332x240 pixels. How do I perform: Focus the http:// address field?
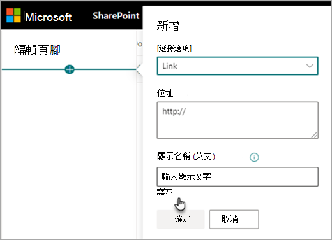tap(238, 120)
